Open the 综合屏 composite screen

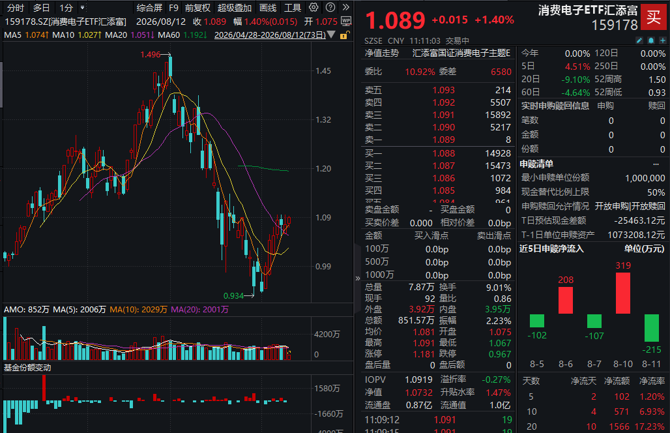[x=149, y=8]
